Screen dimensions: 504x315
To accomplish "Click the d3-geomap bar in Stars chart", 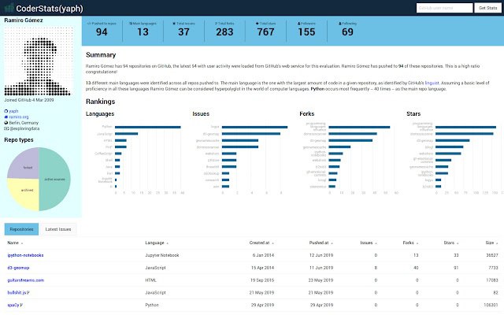I will point(453,140).
